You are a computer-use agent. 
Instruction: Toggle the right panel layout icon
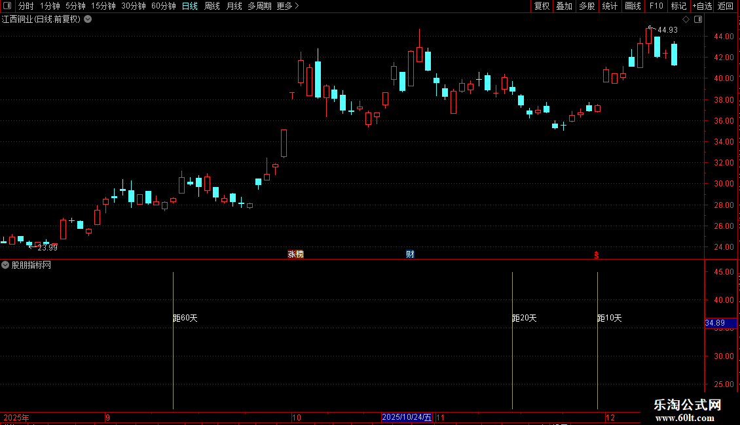(x=698, y=20)
